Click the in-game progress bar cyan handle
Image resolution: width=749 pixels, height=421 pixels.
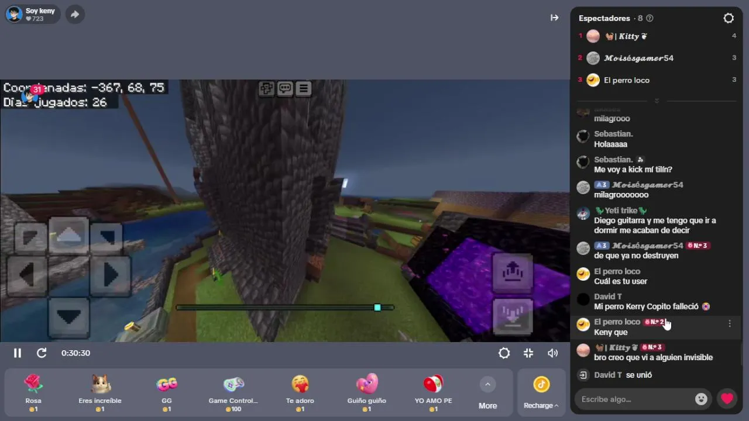coord(377,308)
